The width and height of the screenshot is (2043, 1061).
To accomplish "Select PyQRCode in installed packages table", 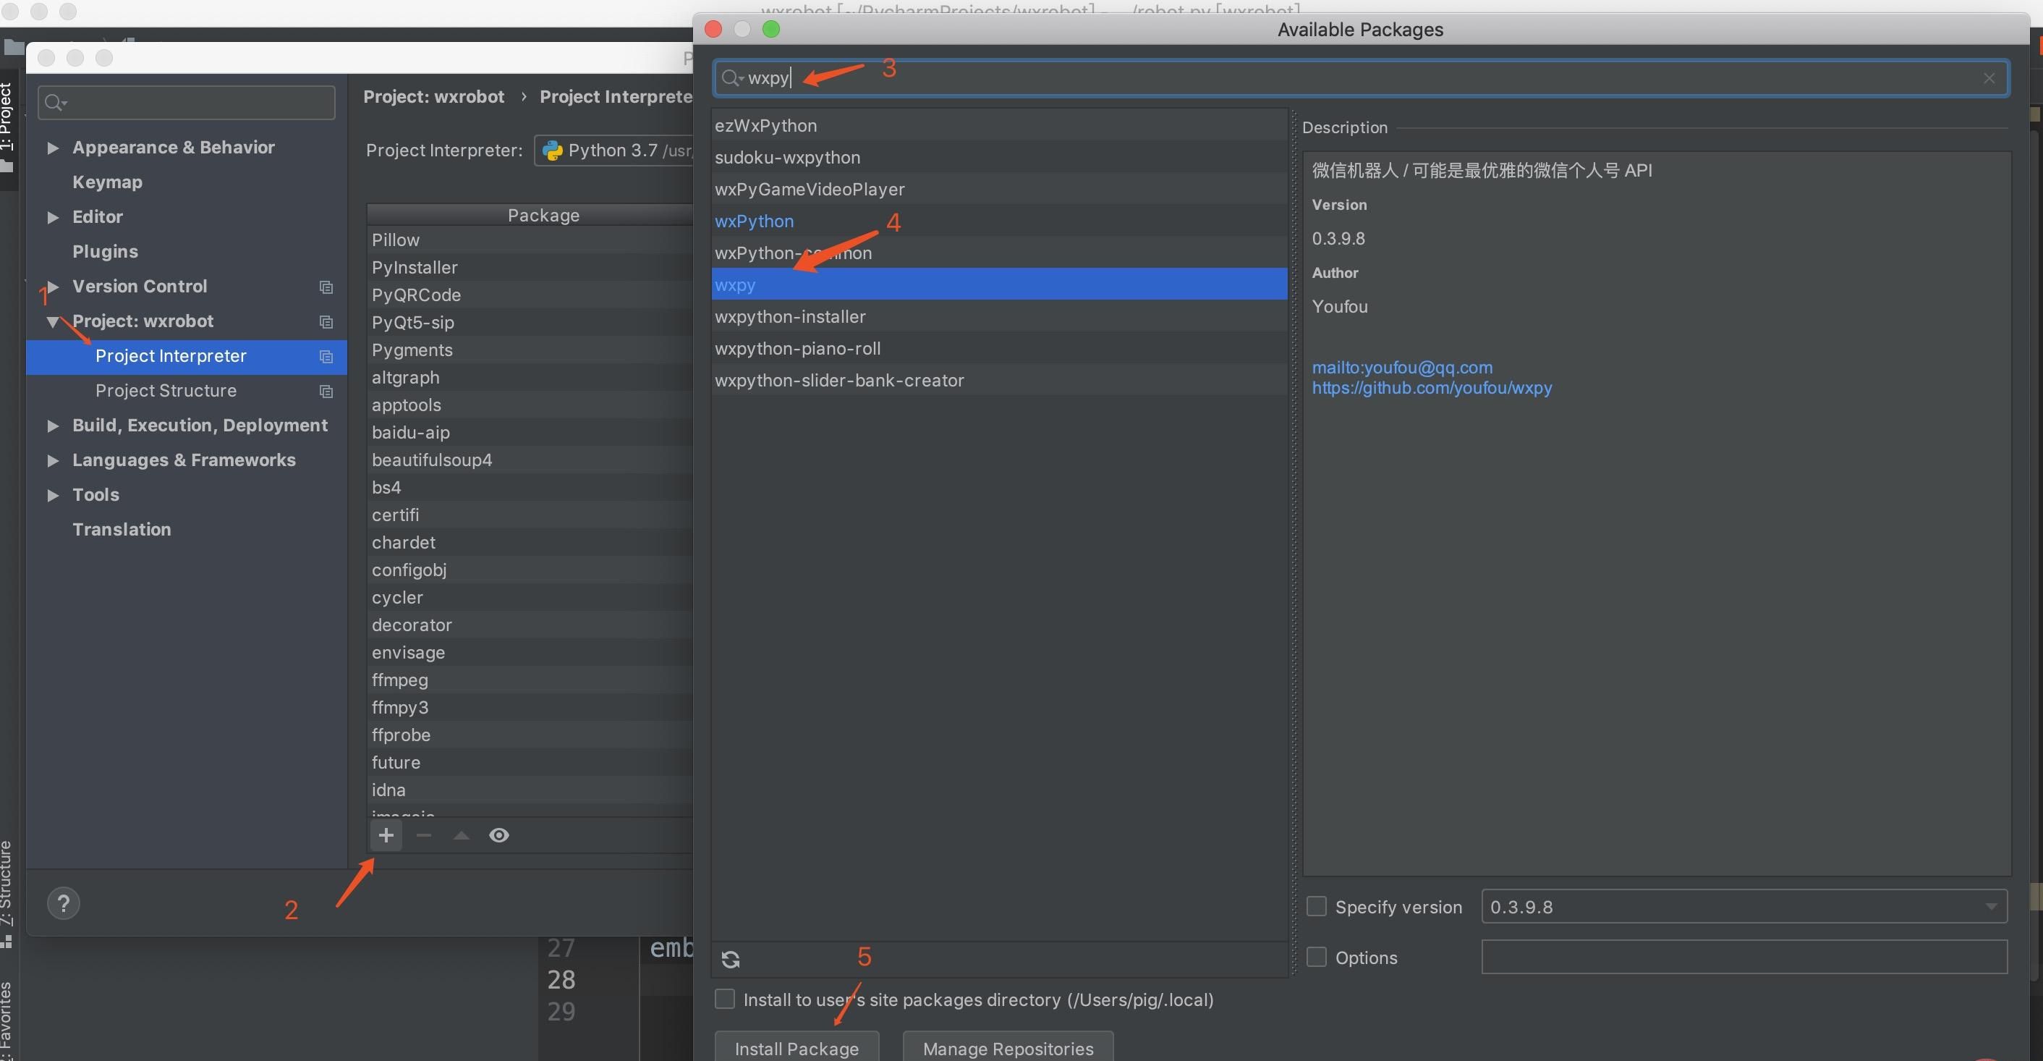I will (530, 295).
